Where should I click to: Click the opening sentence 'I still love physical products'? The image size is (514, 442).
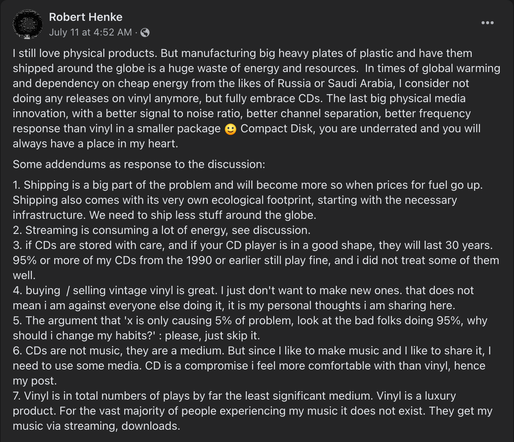point(85,53)
